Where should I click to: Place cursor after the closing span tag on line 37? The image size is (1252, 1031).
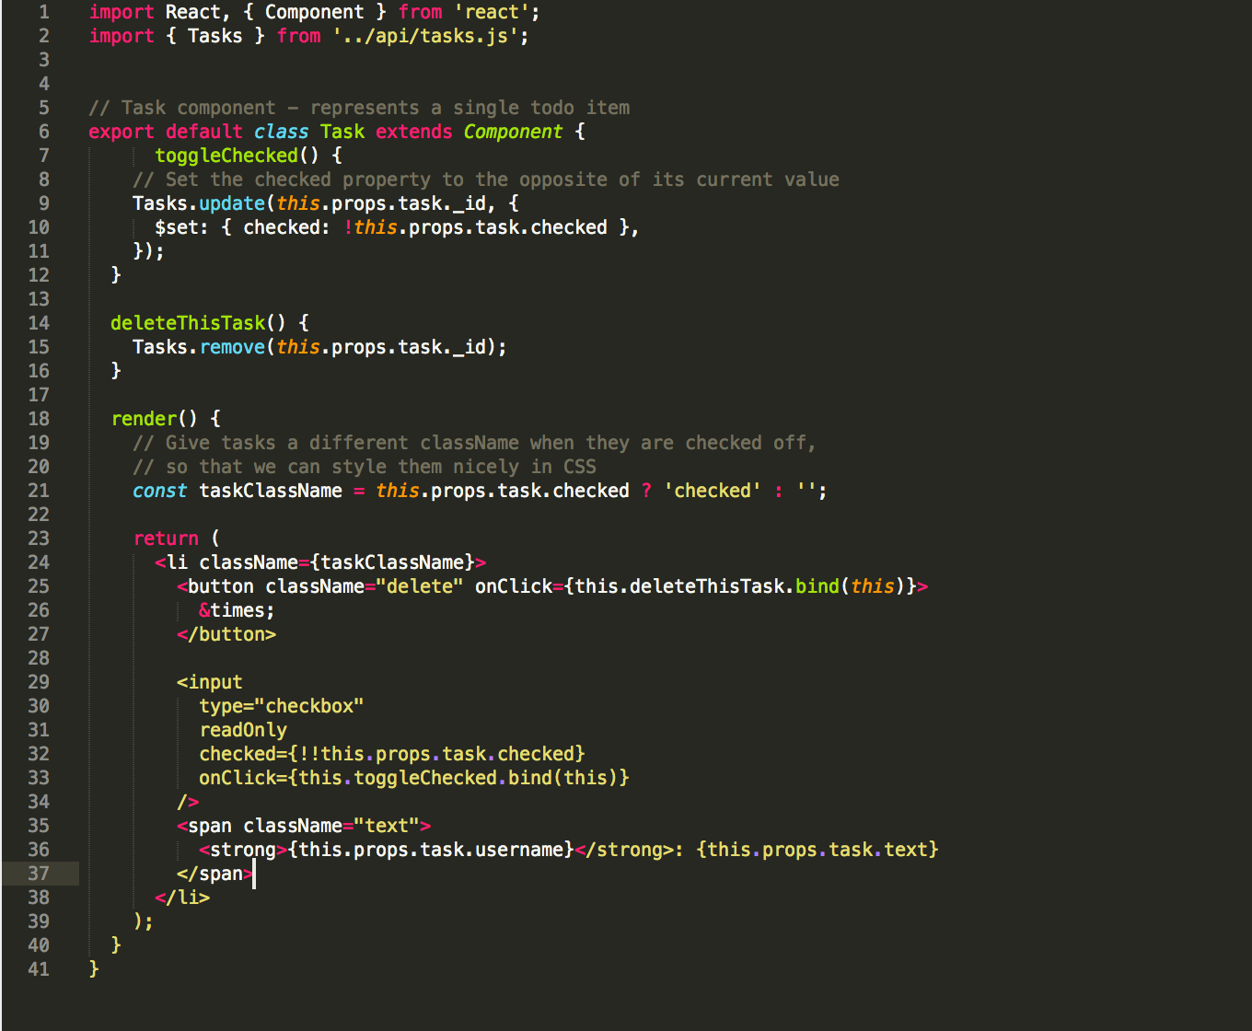point(255,874)
